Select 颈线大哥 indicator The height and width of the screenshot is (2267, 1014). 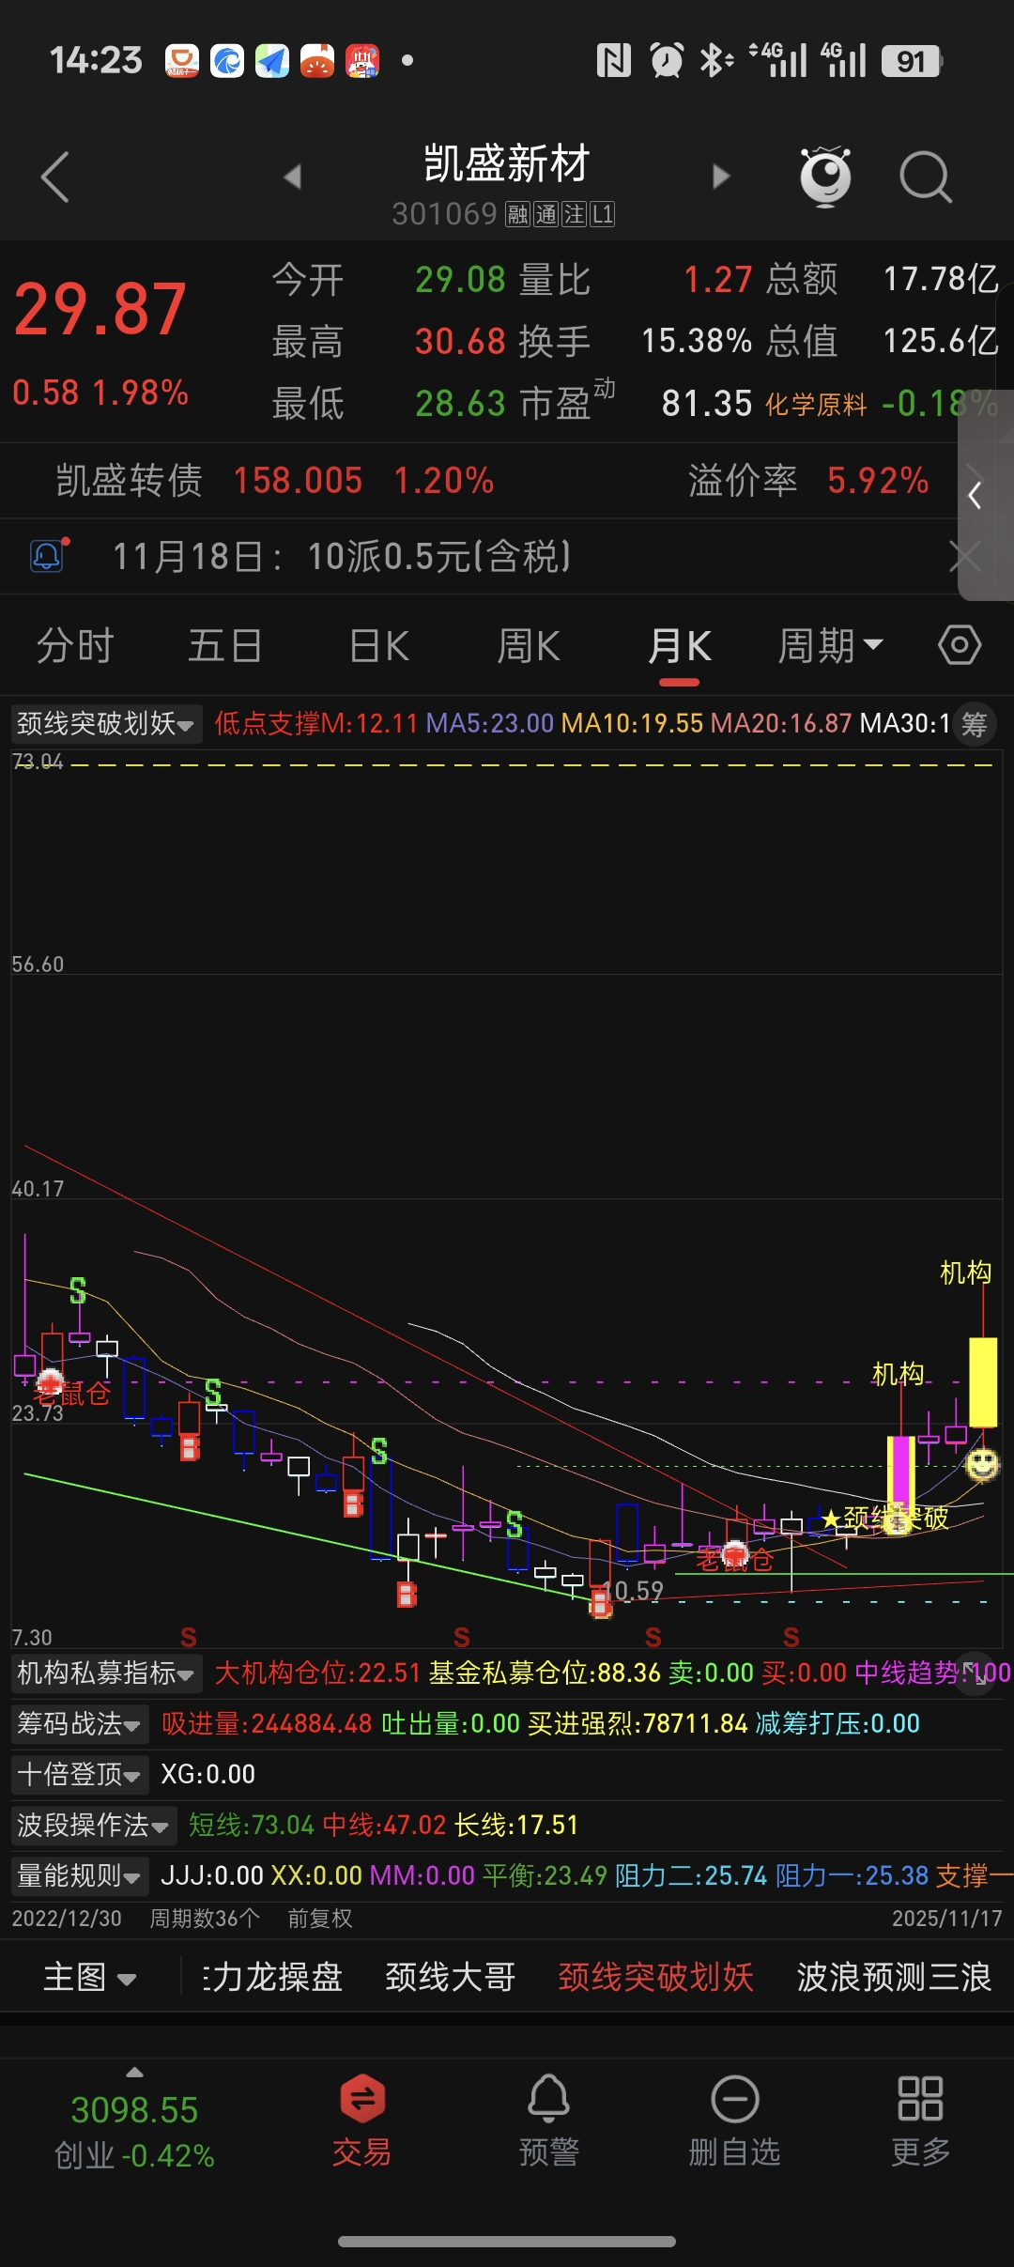coord(451,1977)
